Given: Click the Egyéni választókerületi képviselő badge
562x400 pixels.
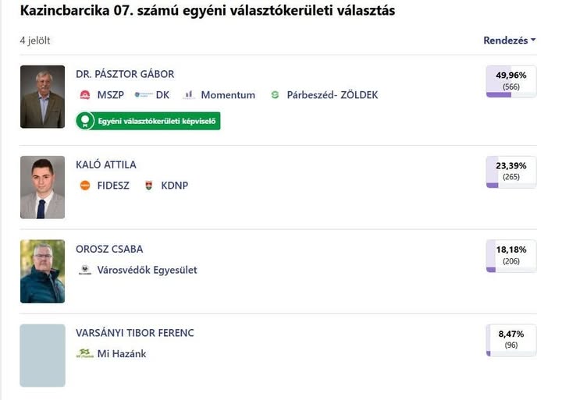Looking at the screenshot, I should click(148, 121).
